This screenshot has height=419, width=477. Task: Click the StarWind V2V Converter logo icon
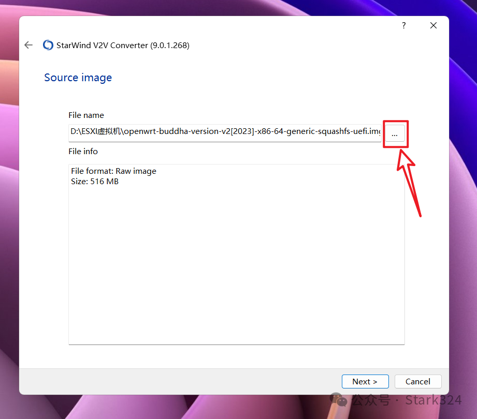pyautogui.click(x=48, y=46)
